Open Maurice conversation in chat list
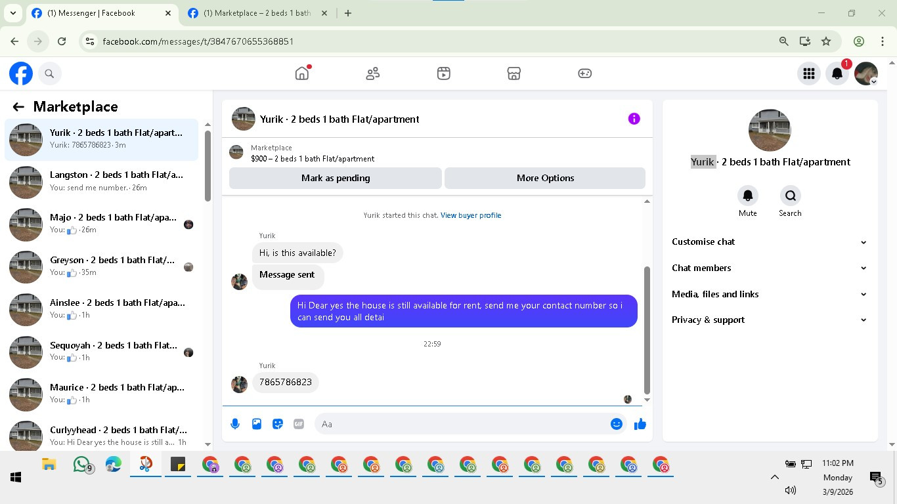Image resolution: width=897 pixels, height=504 pixels. (102, 394)
